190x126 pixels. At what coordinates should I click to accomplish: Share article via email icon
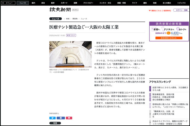(x=69, y=118)
